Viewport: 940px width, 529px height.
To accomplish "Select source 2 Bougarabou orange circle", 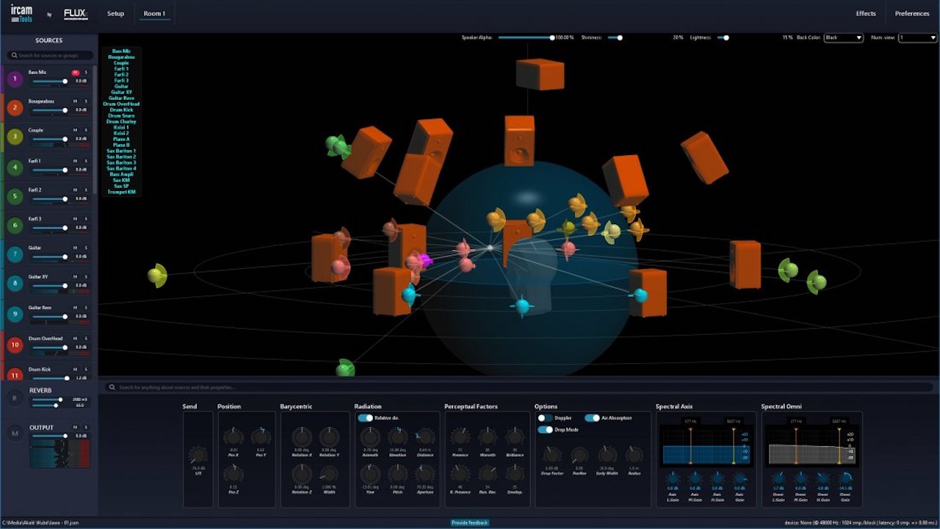I will [15, 108].
